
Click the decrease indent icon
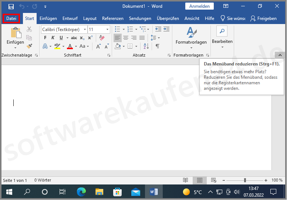coord(158,29)
